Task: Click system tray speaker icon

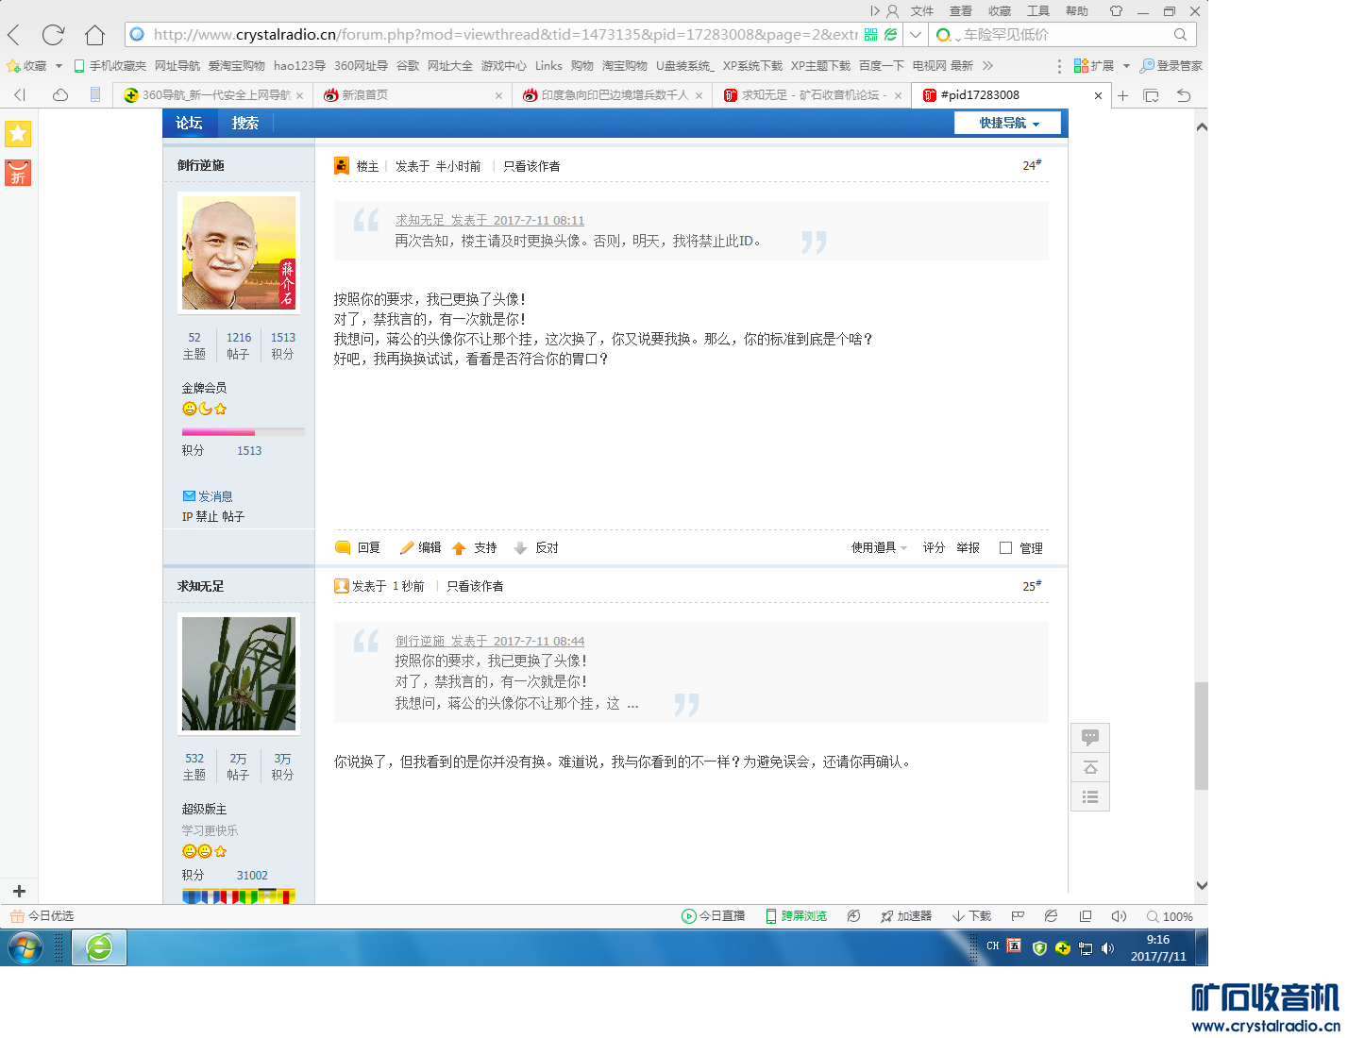Action: pos(1107,948)
